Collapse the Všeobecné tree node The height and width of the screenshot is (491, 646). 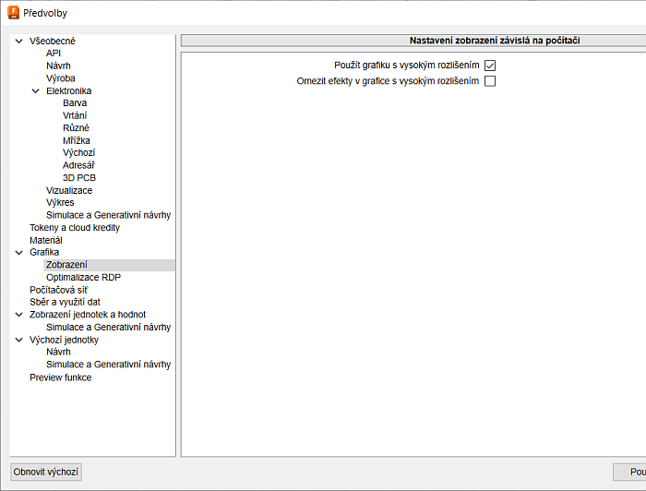(19, 42)
